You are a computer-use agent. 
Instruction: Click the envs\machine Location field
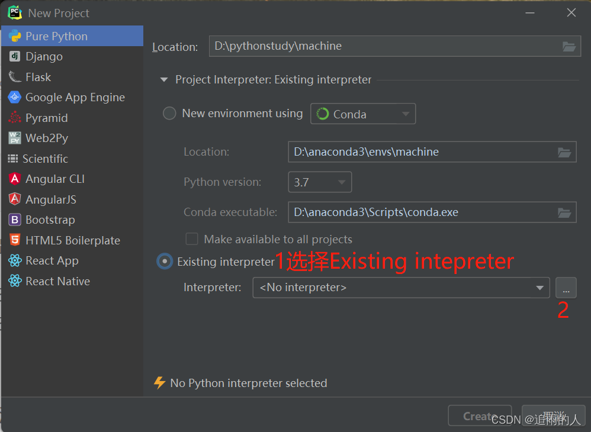pos(432,151)
